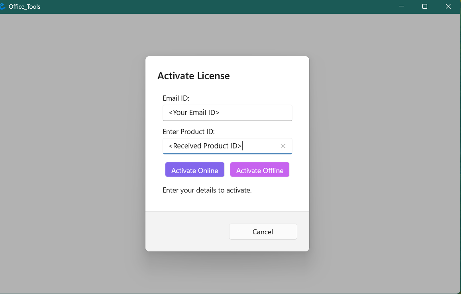Click inside the Enter Product ID field
The width and height of the screenshot is (461, 294).
coord(259,146)
